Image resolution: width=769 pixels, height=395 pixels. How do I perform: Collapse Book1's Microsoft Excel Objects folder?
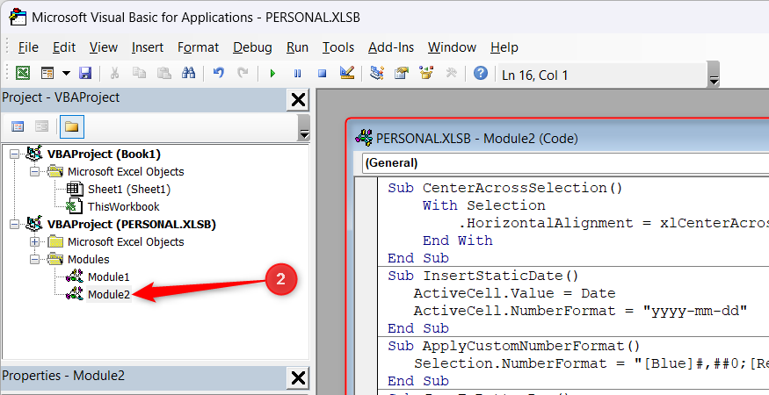click(34, 171)
